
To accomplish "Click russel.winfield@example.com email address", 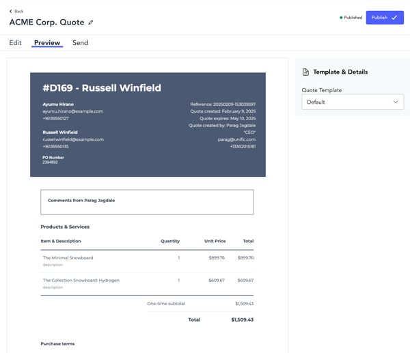I will [x=73, y=139].
